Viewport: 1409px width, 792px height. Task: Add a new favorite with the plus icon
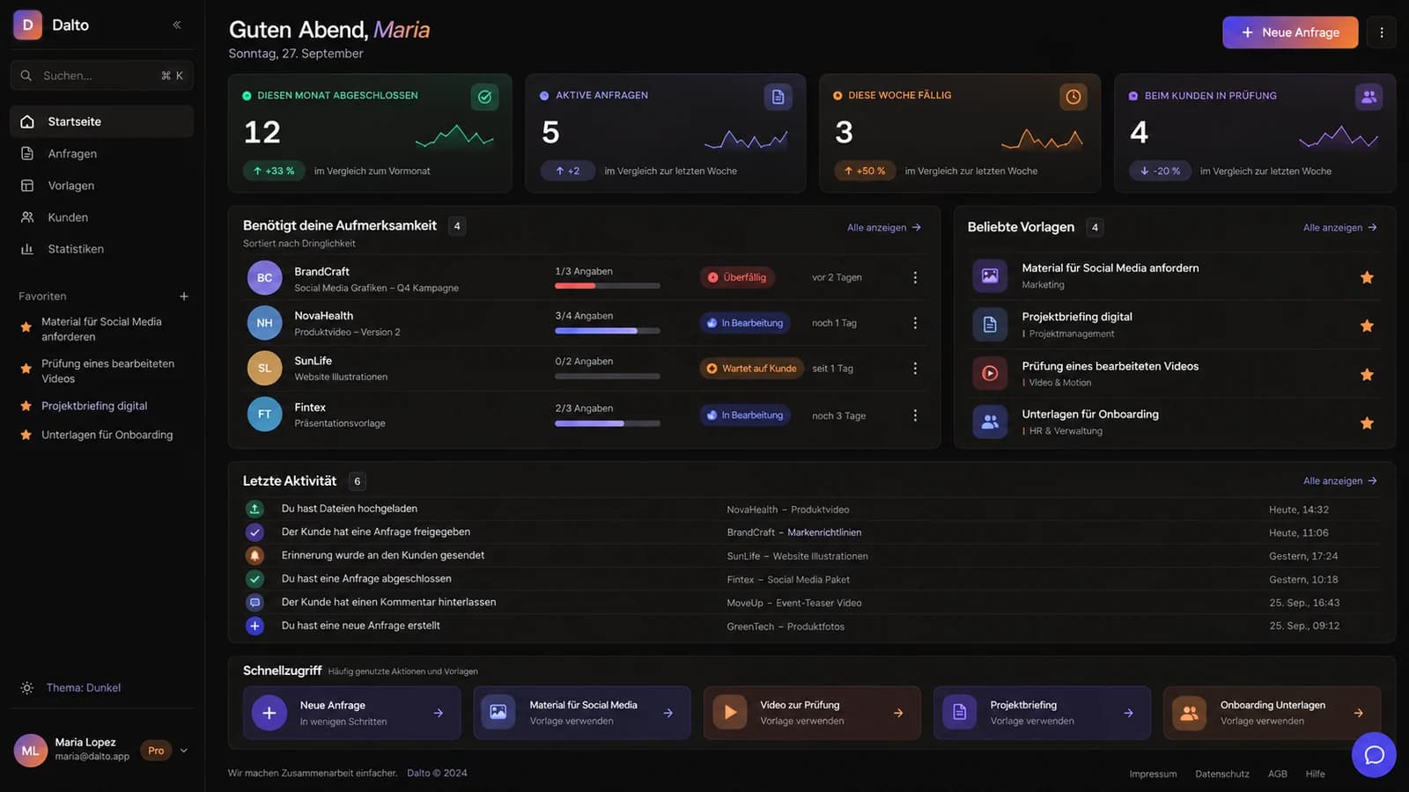pos(184,297)
